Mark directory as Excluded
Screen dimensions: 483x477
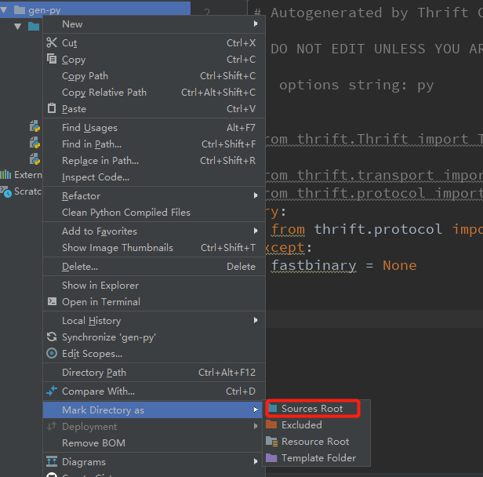click(x=317, y=424)
